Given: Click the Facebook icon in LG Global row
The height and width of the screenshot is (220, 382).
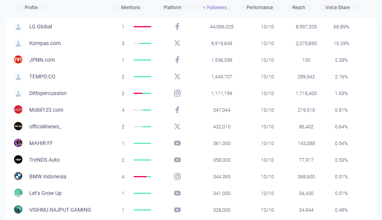Looking at the screenshot, I should (177, 27).
